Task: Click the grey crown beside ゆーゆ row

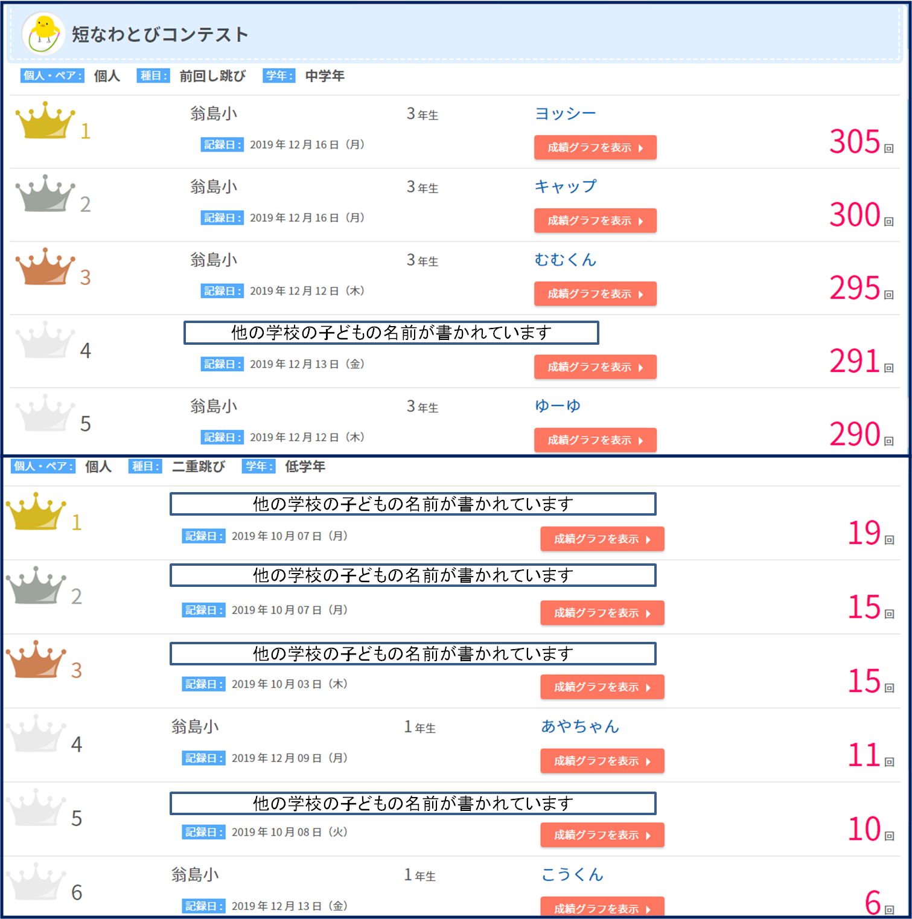Action: pyautogui.click(x=45, y=412)
